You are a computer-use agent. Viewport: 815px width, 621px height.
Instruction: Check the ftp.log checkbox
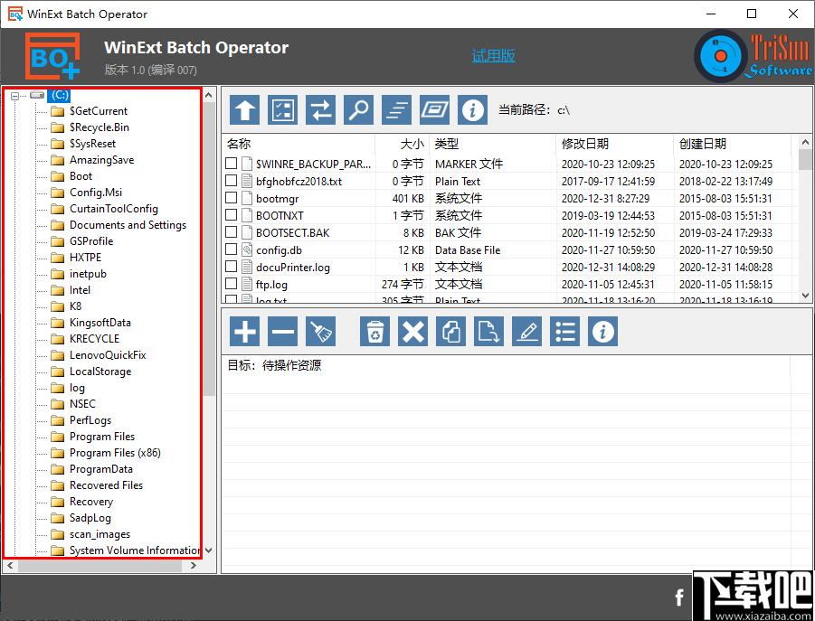(232, 284)
